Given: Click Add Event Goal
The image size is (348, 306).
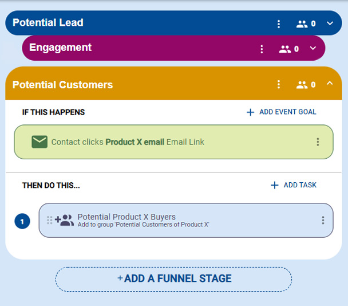Looking at the screenshot, I should pyautogui.click(x=282, y=112).
